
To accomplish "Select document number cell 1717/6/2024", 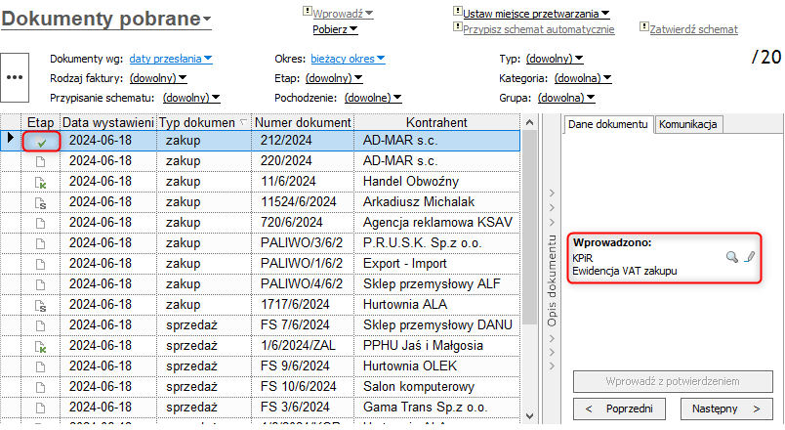I will (x=303, y=305).
